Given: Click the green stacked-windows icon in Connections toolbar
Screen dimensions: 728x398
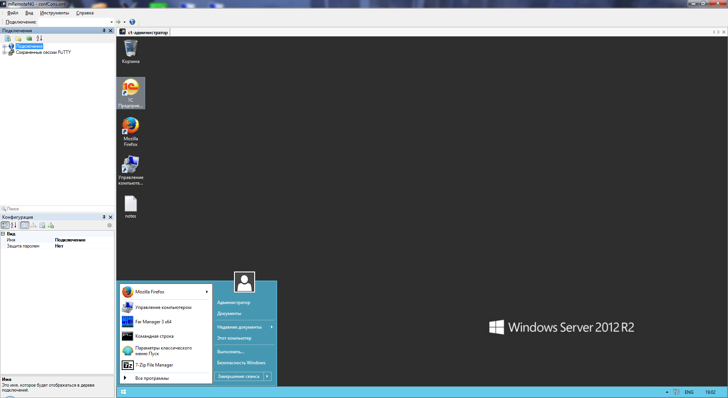Looking at the screenshot, I should tap(29, 38).
